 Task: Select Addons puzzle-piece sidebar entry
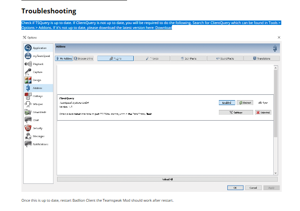click(x=38, y=88)
